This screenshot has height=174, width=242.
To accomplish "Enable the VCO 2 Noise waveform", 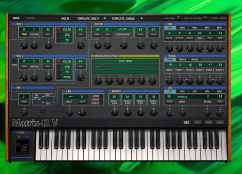I will coord(59,77).
